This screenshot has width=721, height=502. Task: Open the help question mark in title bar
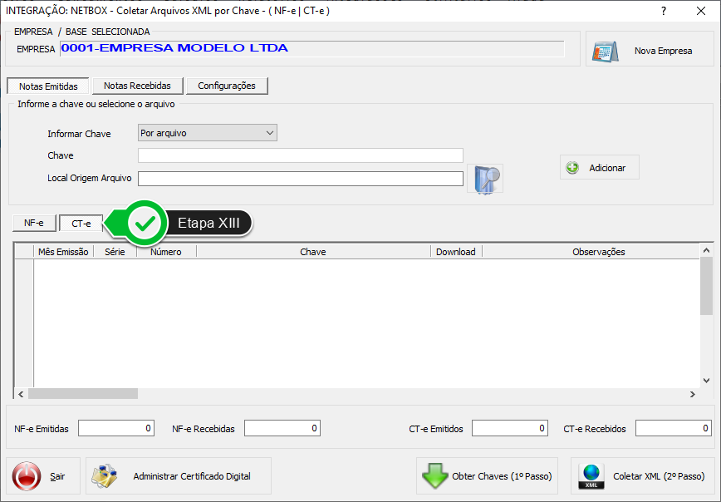point(664,11)
